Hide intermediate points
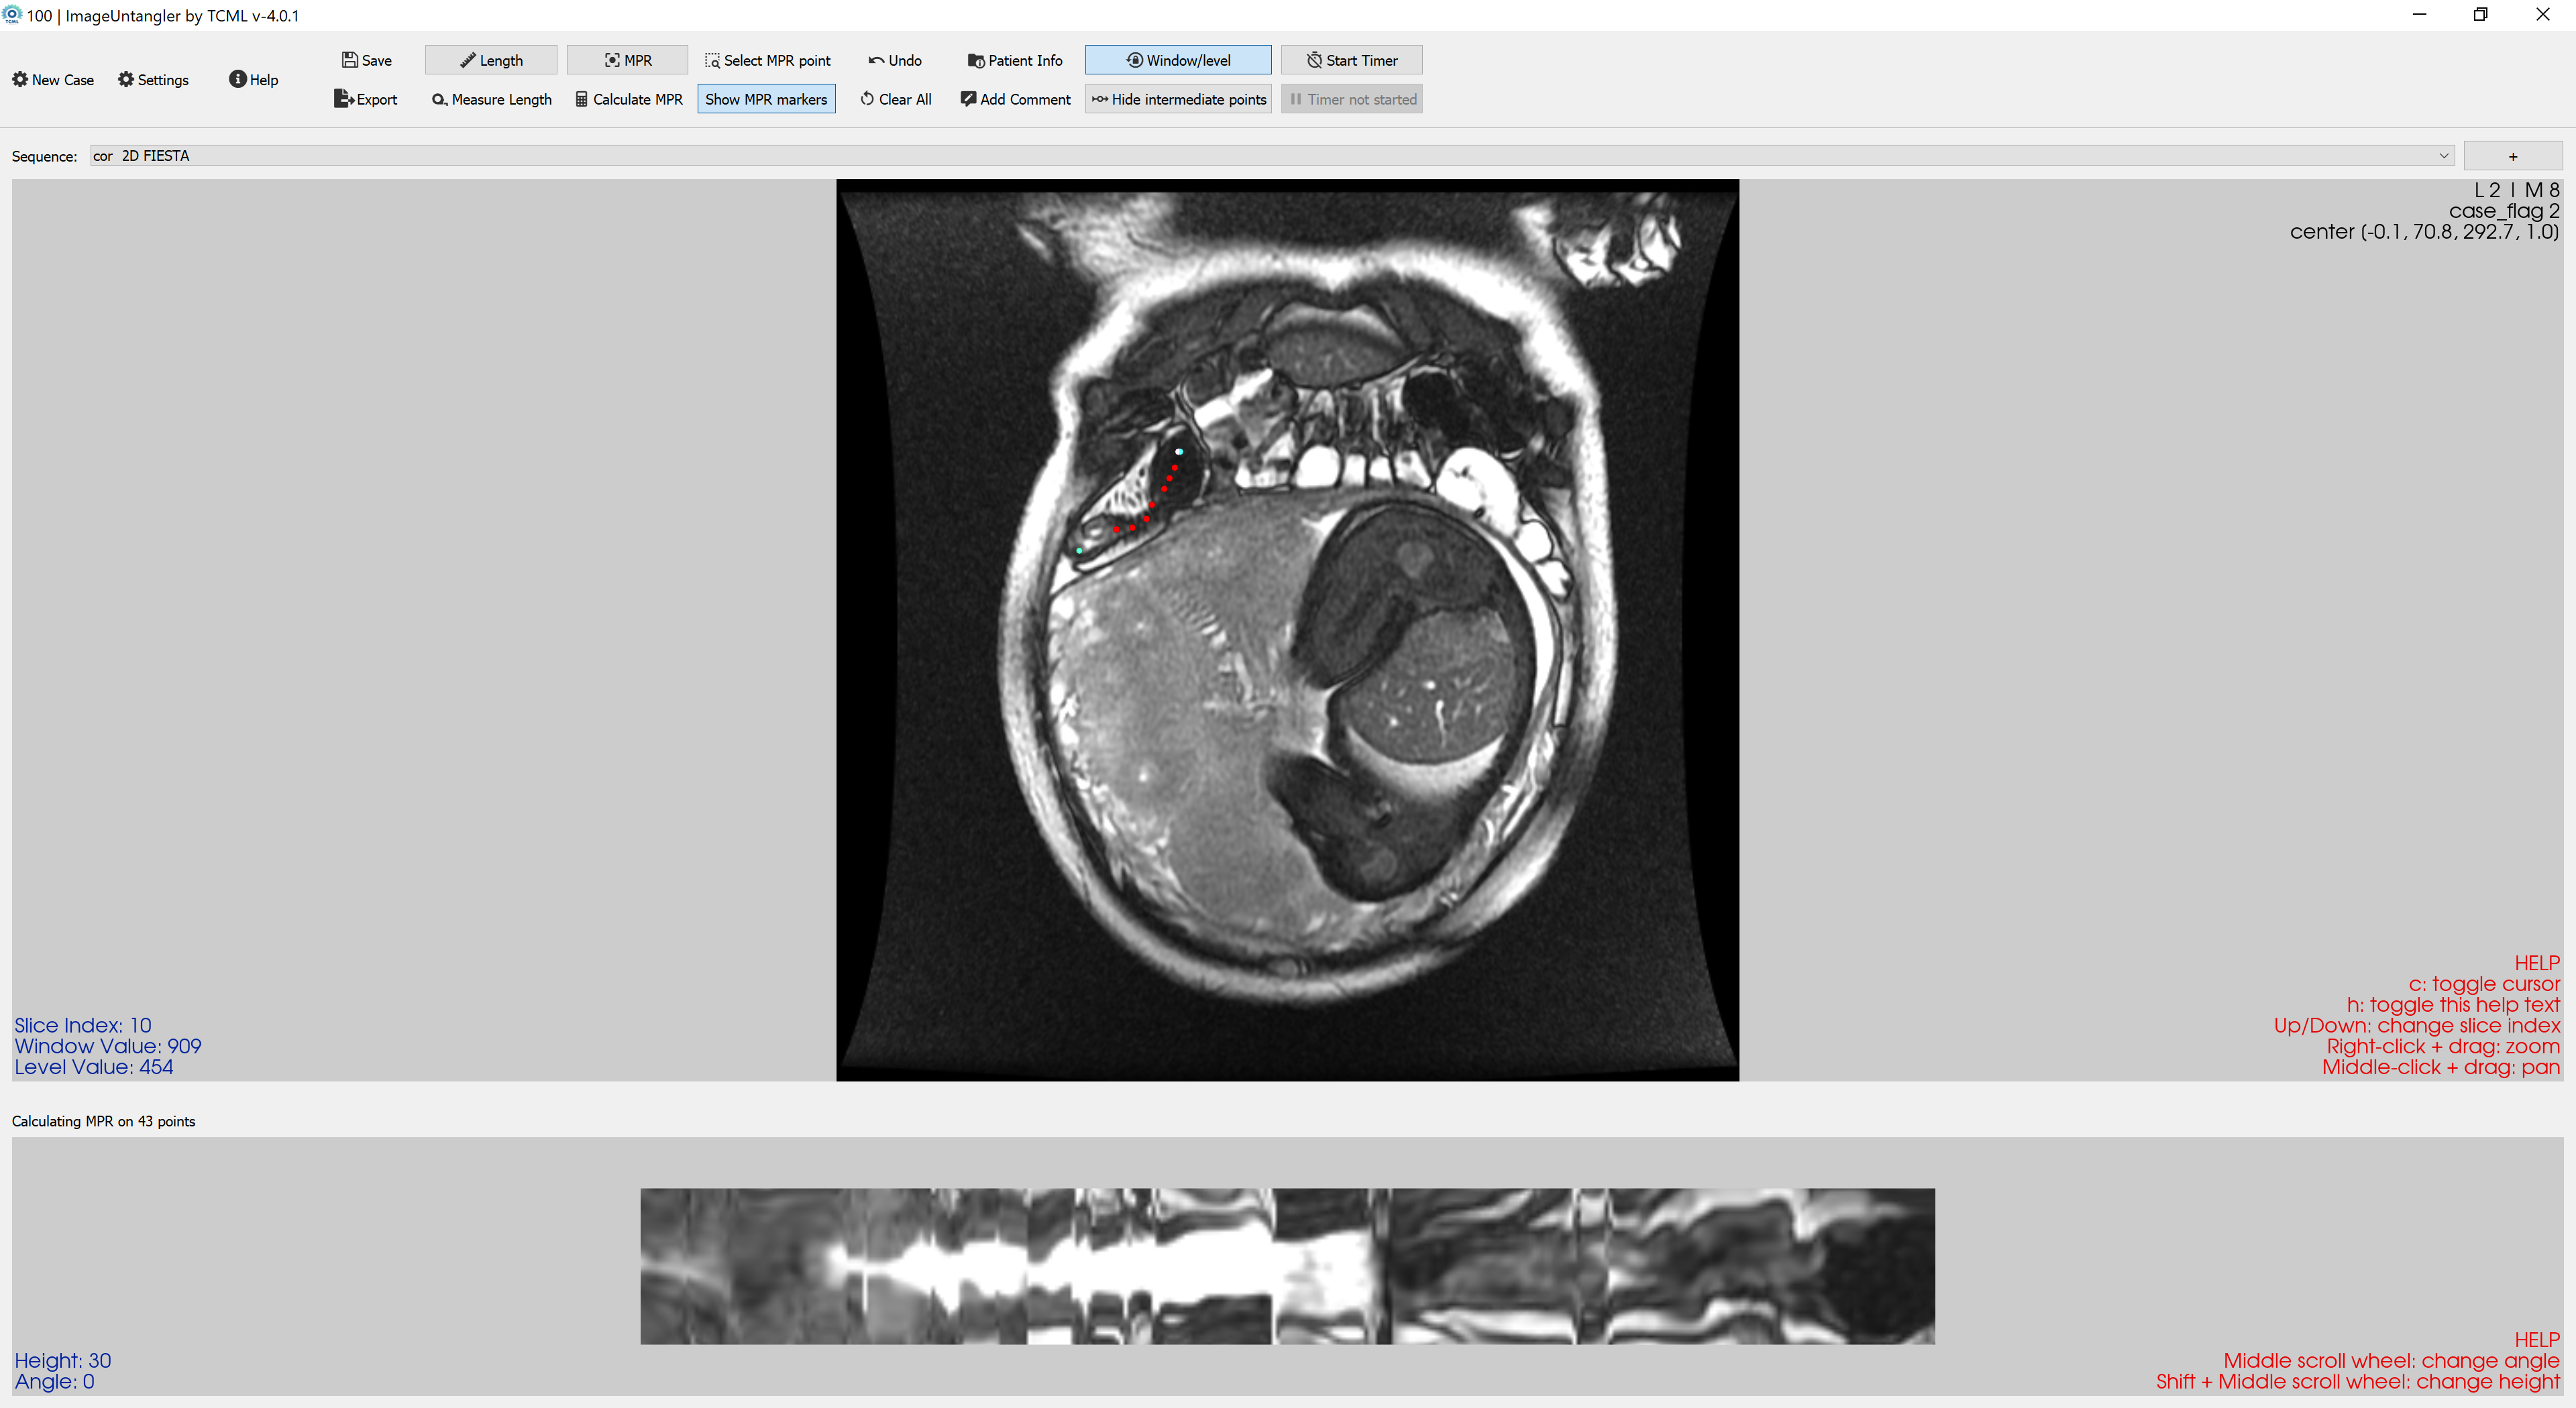The height and width of the screenshot is (1408, 2576). click(x=1178, y=99)
